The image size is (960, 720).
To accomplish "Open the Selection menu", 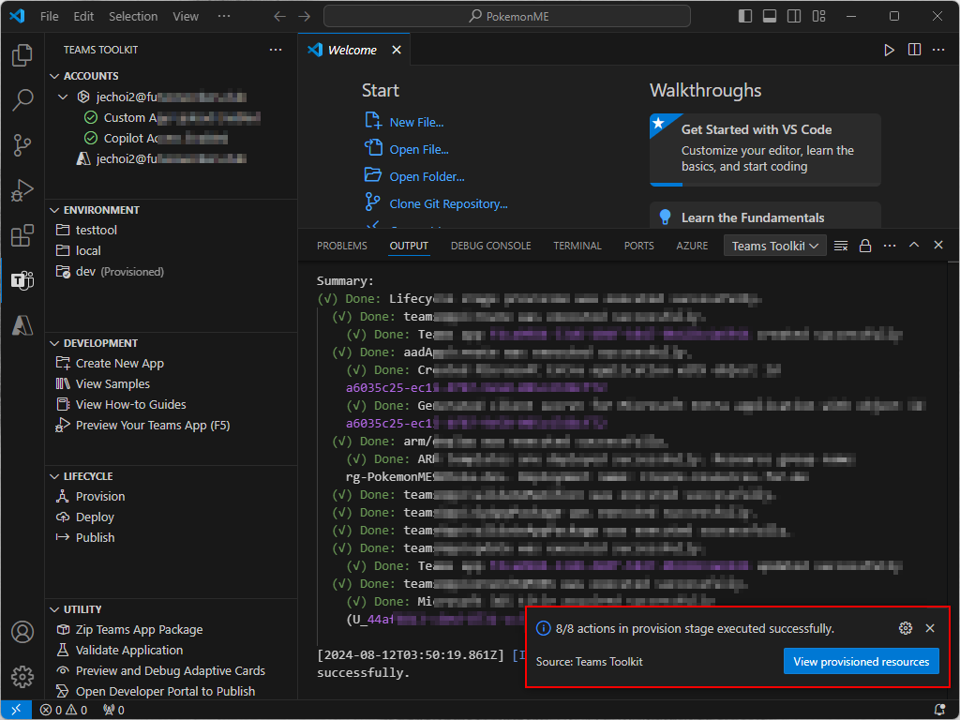I will pos(133,17).
